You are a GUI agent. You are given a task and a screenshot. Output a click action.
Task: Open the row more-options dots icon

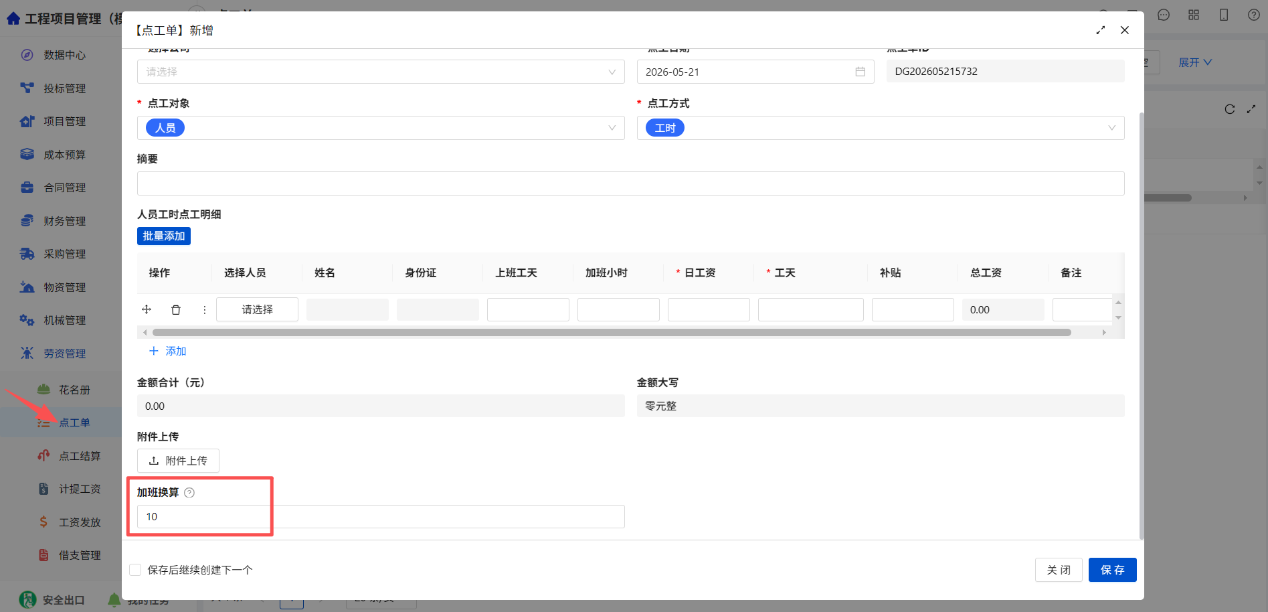point(204,310)
